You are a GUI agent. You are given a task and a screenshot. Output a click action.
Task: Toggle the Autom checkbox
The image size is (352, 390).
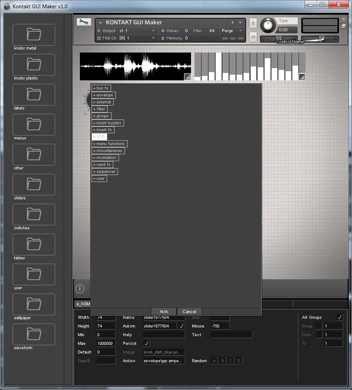181,326
